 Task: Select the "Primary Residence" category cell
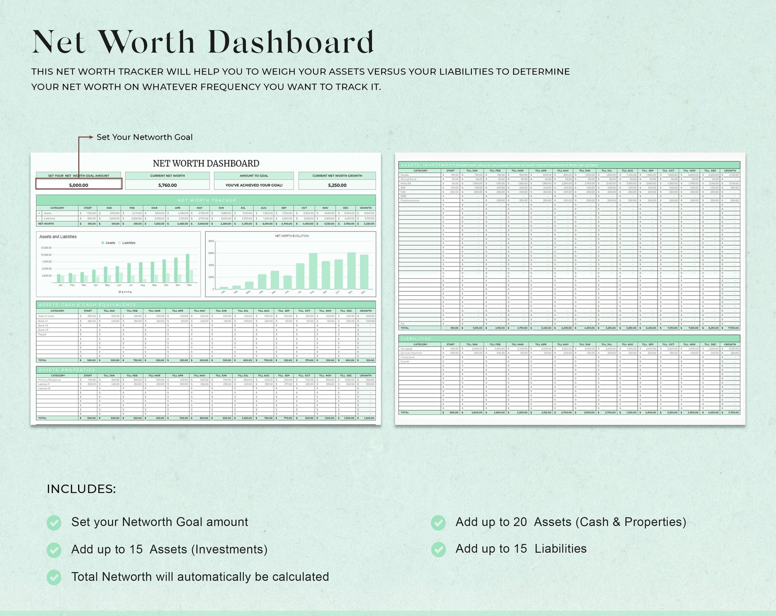[57, 380]
